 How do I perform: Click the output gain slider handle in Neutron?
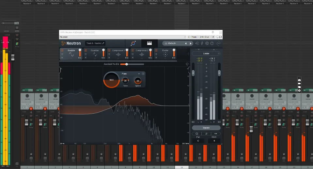pos(219,73)
